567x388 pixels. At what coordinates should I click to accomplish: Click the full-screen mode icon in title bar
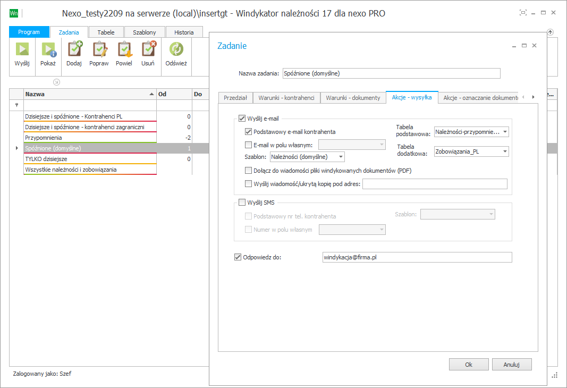[x=523, y=13]
